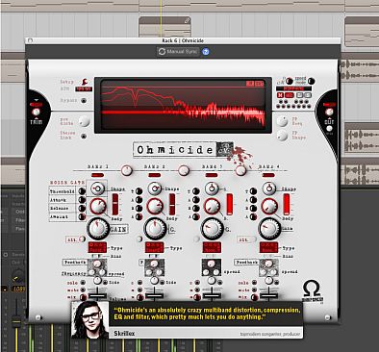Click Band 2 Shape knob
This screenshot has width=379, height=352.
[x=155, y=189]
